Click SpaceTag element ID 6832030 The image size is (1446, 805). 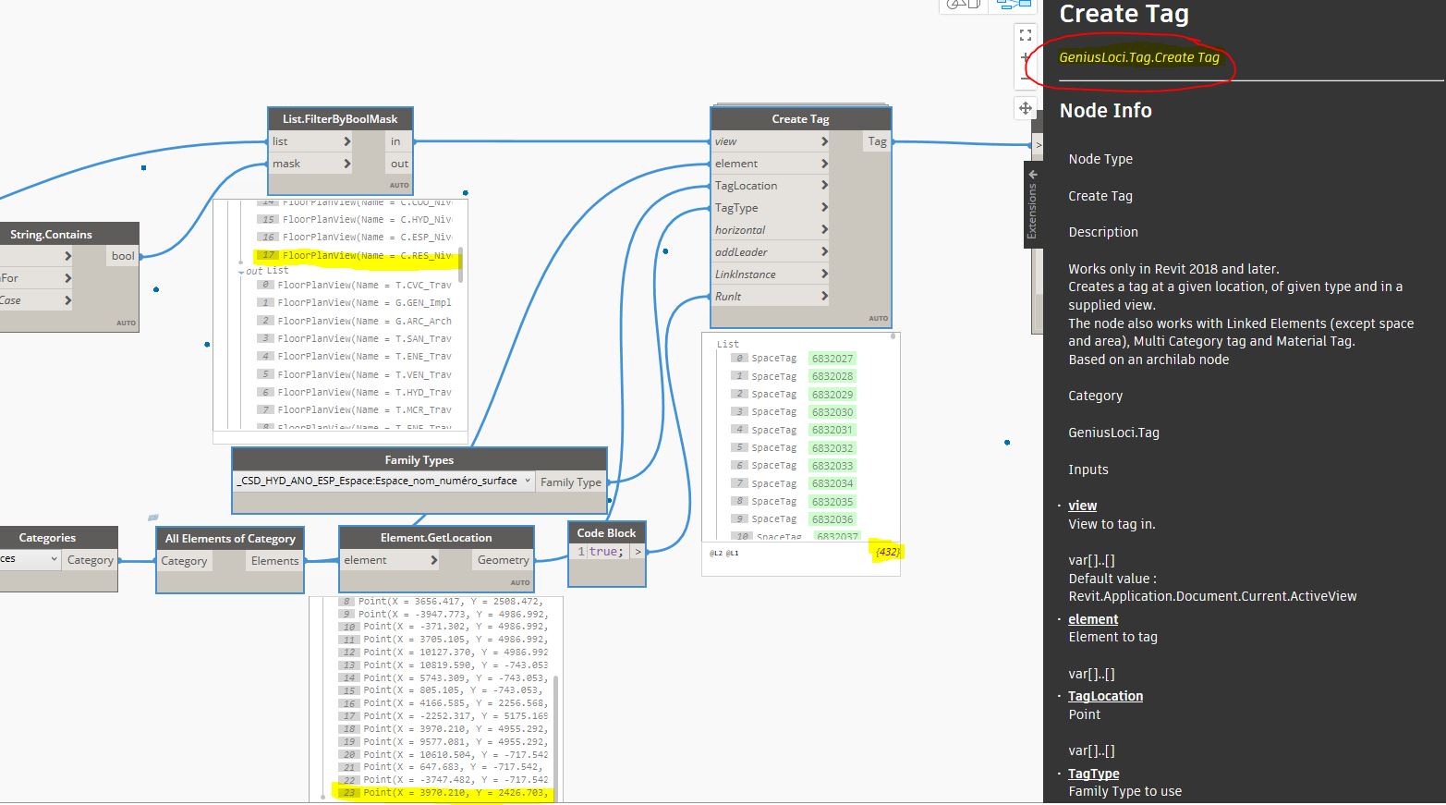832,412
